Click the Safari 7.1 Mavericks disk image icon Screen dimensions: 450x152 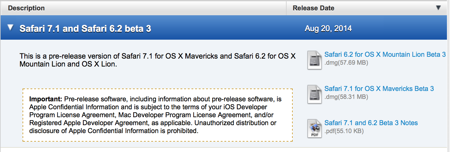click(314, 94)
